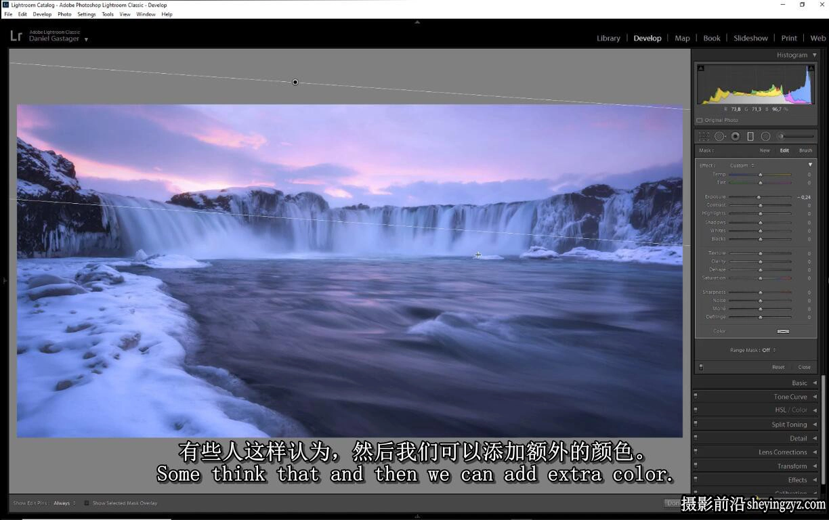Open the Range Mask Off dropdown
The image size is (829, 520).
pyautogui.click(x=769, y=350)
